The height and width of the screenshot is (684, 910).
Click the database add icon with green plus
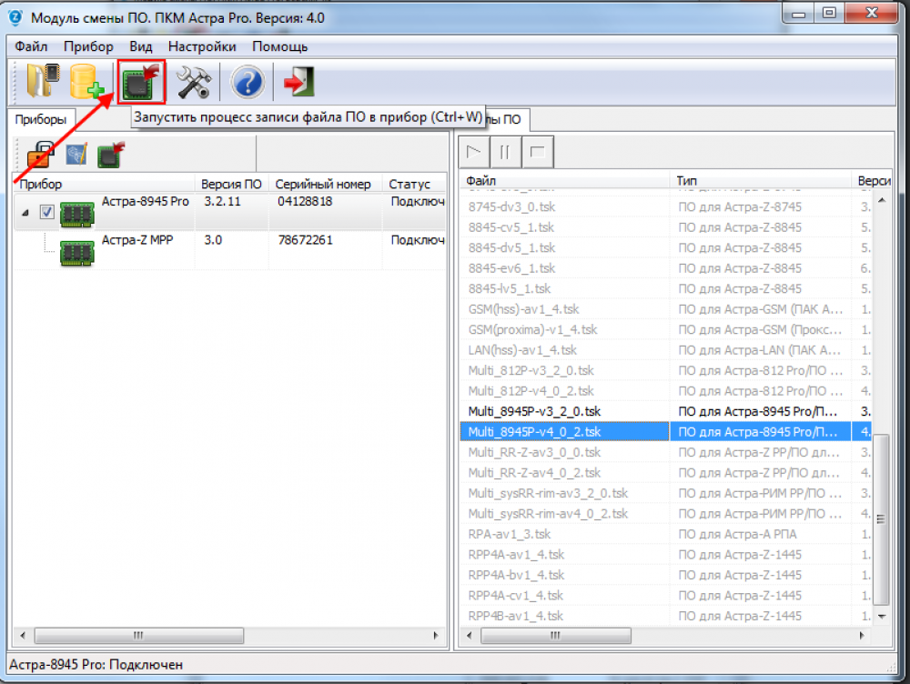pos(86,81)
